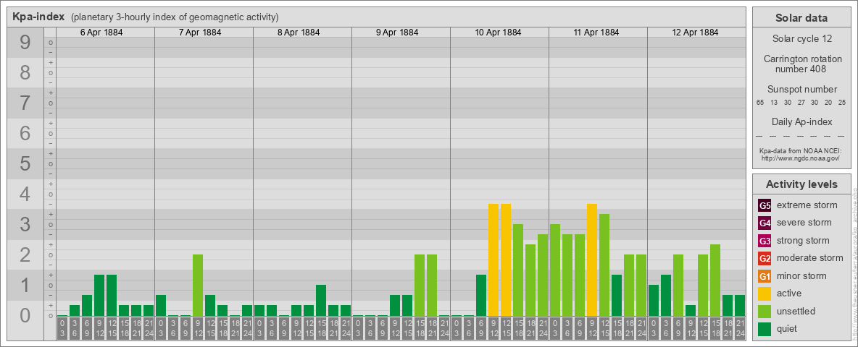
Task: Click the yellow 9-12 bar on 10 Apr
Action: 493,260
